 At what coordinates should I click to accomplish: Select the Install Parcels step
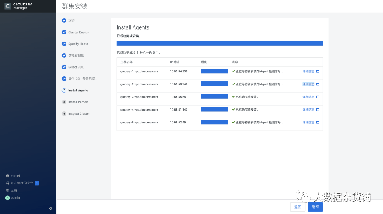point(79,102)
